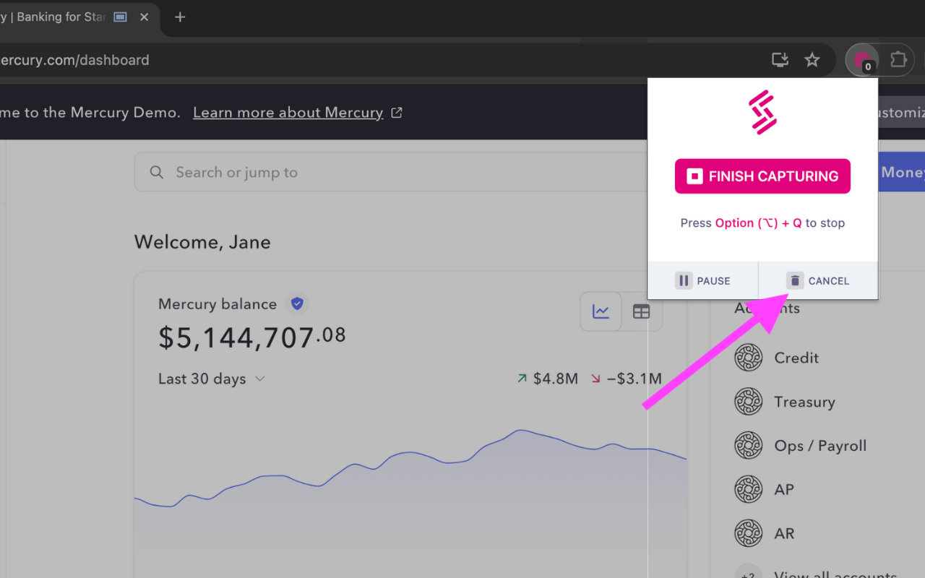Click the Finish Capturing button

pyautogui.click(x=762, y=176)
